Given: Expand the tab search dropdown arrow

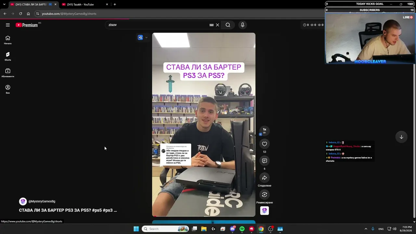Looking at the screenshot, I should point(4,5).
